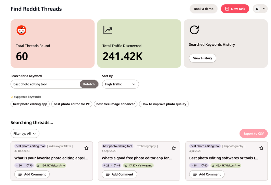This screenshot has width=271, height=185.
Task: Click Book a demo button
Action: pos(204,9)
